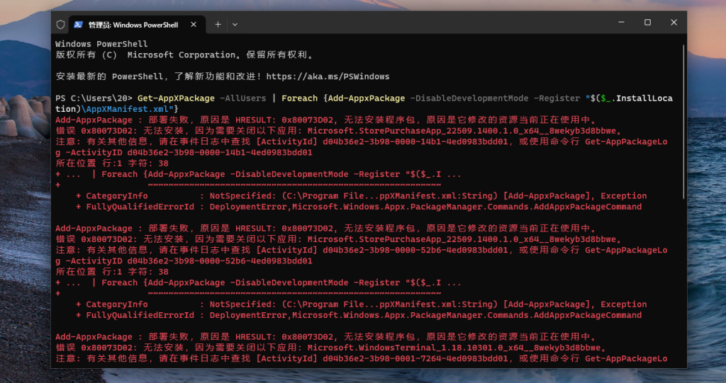This screenshot has width=726, height=383.
Task: Expand the new tab profile dropdown chevron
Action: point(235,25)
